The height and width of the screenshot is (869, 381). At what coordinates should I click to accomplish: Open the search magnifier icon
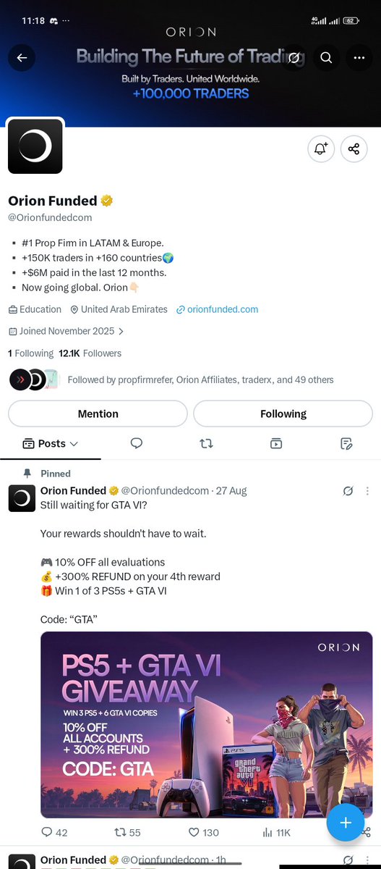click(326, 58)
